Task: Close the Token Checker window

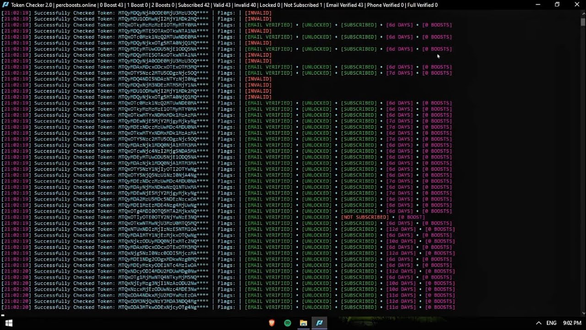Action: 576,5
